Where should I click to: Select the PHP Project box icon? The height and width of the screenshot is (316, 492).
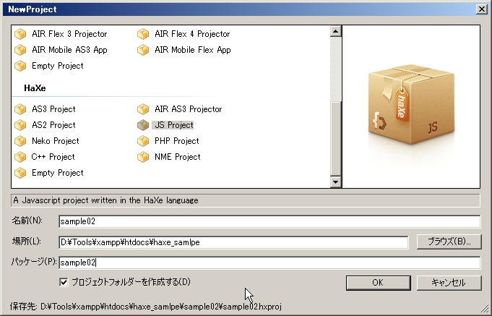pyautogui.click(x=143, y=141)
